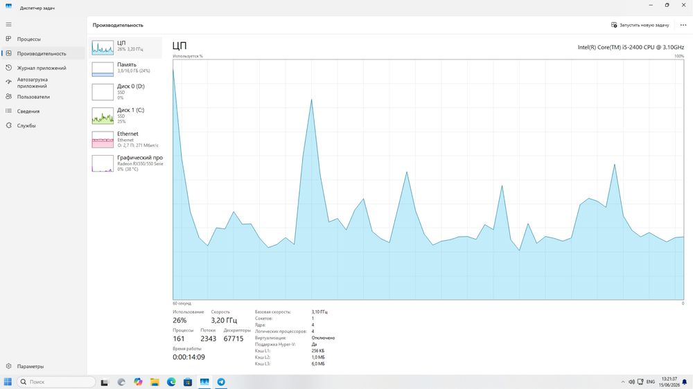This screenshot has height=389, width=693.
Task: Select Диск 0 (D:) graph item
Action: tap(126, 92)
